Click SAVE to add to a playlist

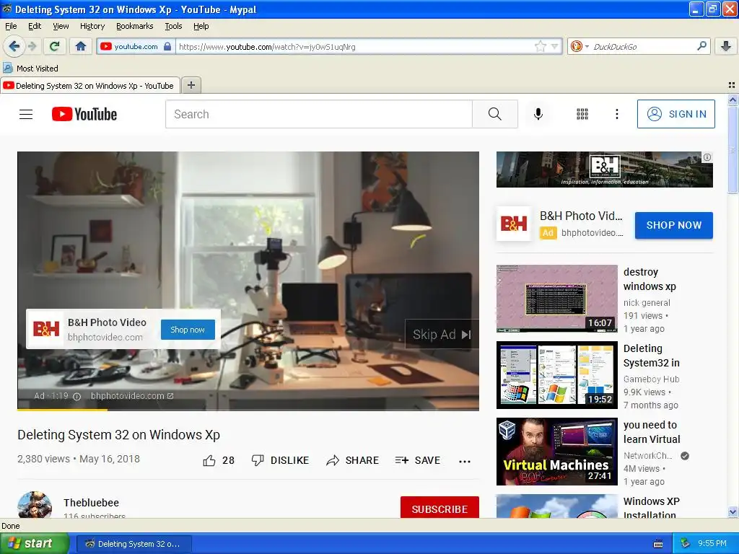418,460
